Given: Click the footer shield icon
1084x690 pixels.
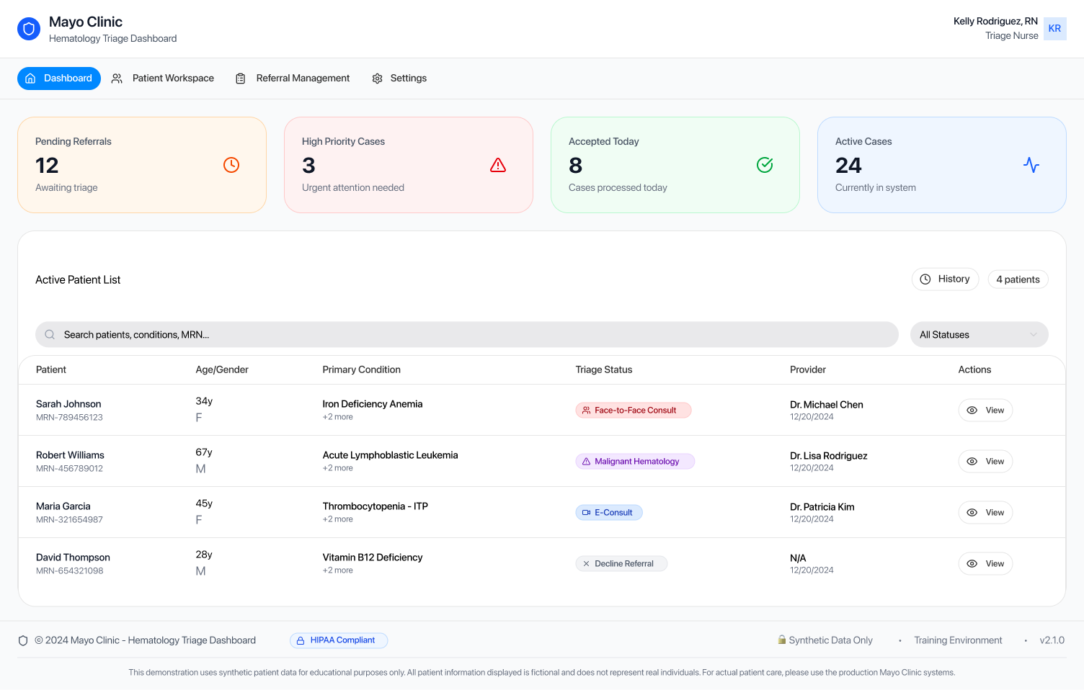Looking at the screenshot, I should point(23,640).
